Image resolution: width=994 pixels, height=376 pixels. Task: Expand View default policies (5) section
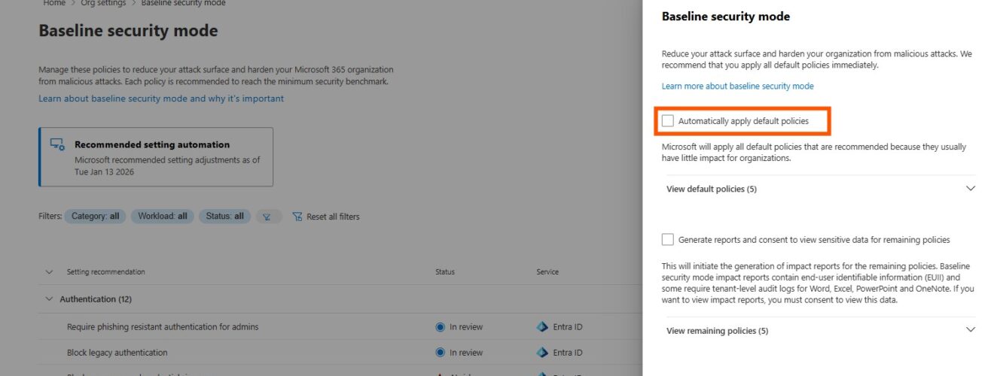[970, 189]
